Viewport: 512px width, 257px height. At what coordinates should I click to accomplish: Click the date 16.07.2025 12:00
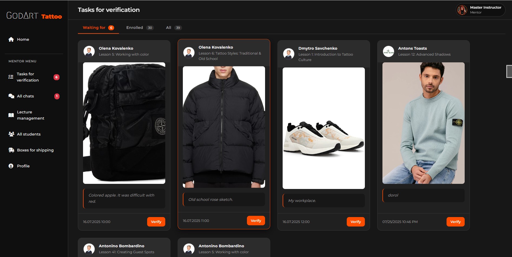pos(296,222)
